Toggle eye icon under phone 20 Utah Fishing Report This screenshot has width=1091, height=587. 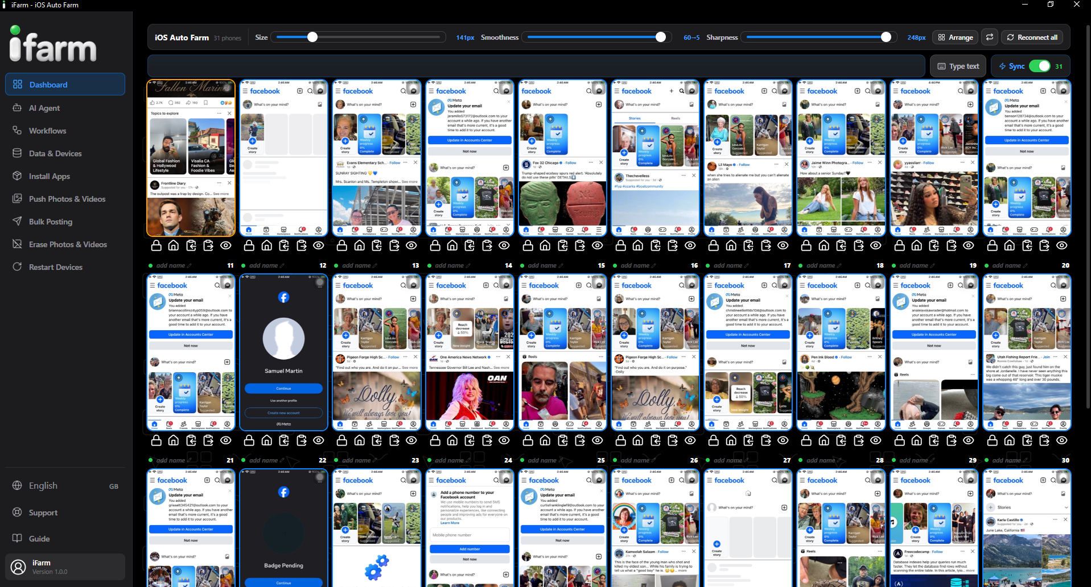click(1062, 440)
